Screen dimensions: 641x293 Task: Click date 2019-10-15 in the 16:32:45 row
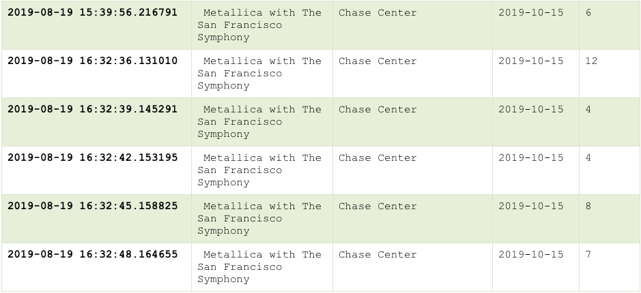click(531, 206)
